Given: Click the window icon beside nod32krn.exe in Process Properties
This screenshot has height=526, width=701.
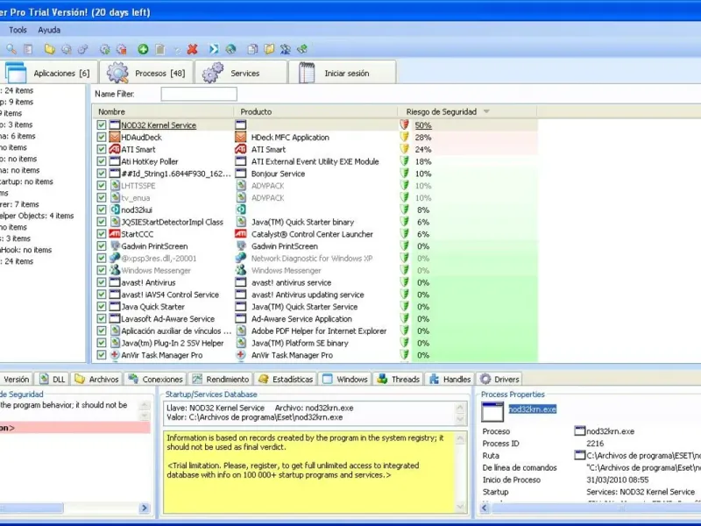Looking at the screenshot, I should click(579, 430).
